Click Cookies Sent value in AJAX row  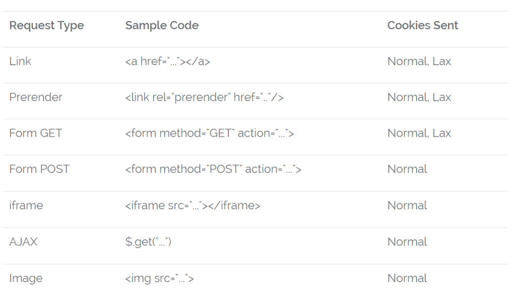407,242
